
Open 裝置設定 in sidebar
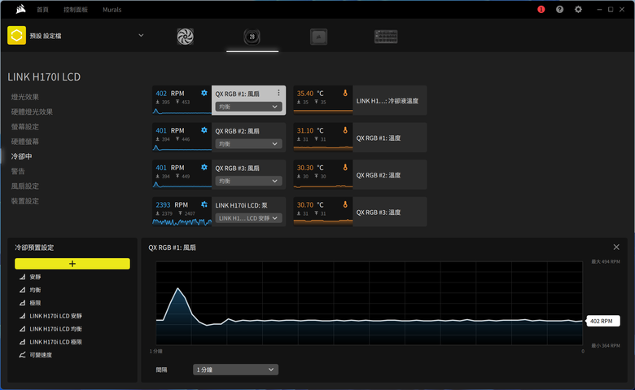(25, 201)
